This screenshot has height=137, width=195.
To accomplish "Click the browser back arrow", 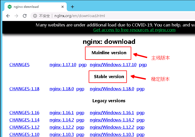I will (x=8, y=16).
